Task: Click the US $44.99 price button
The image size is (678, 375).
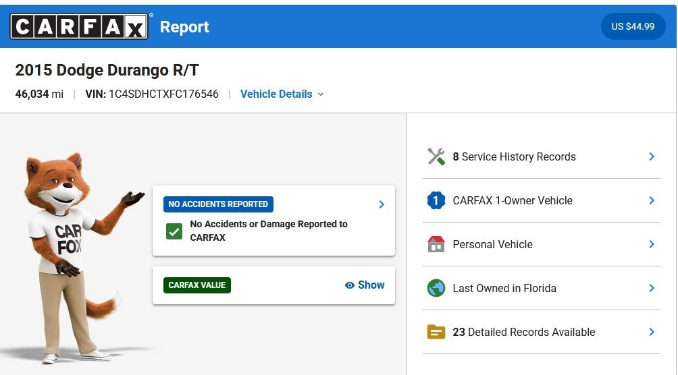Action: pyautogui.click(x=633, y=26)
